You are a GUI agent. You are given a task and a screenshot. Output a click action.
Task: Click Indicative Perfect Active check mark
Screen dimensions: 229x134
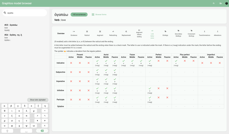(x=150, y=61)
